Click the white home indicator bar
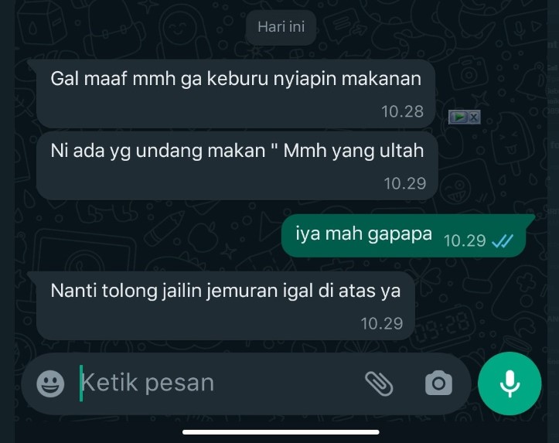559x443 pixels. click(x=281, y=432)
